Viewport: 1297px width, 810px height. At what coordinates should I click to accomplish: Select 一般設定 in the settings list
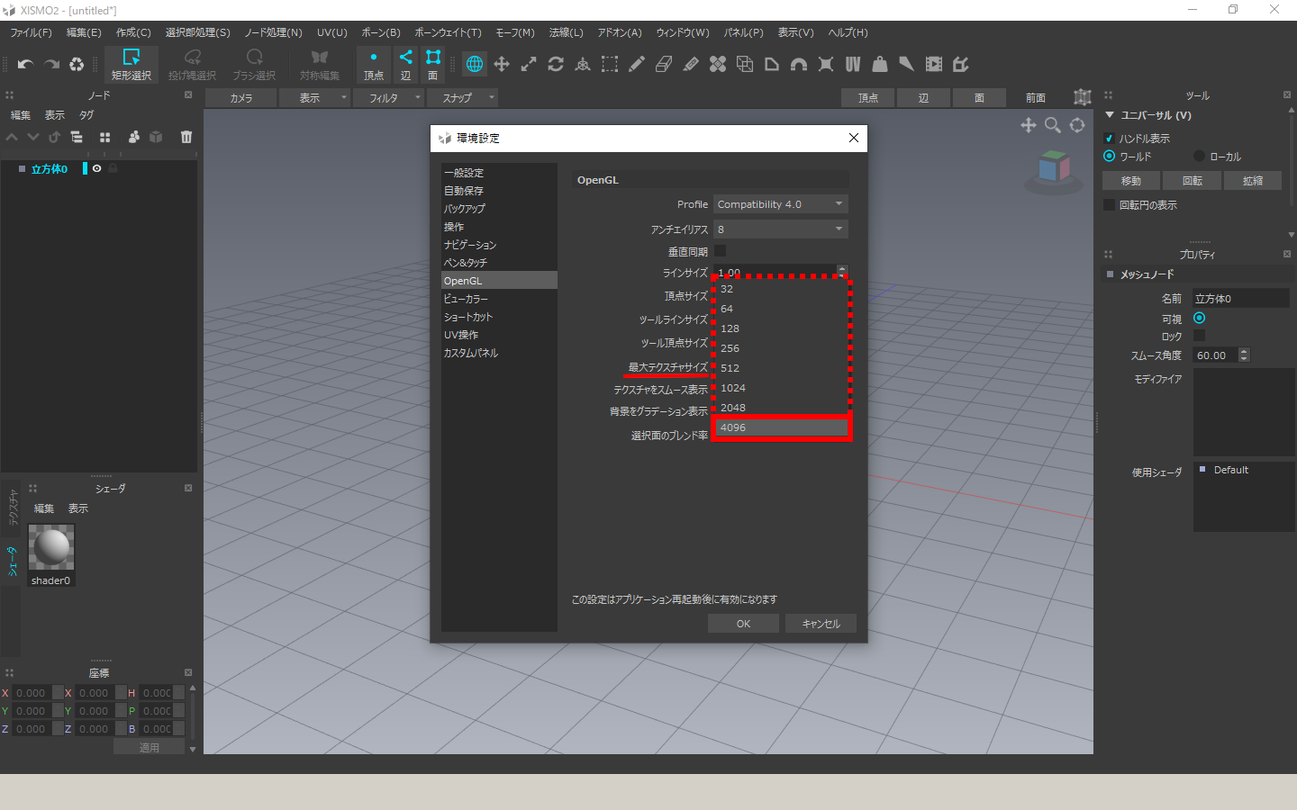coord(499,173)
